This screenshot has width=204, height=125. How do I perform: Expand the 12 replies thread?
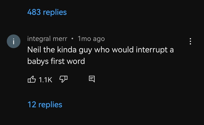(x=45, y=105)
